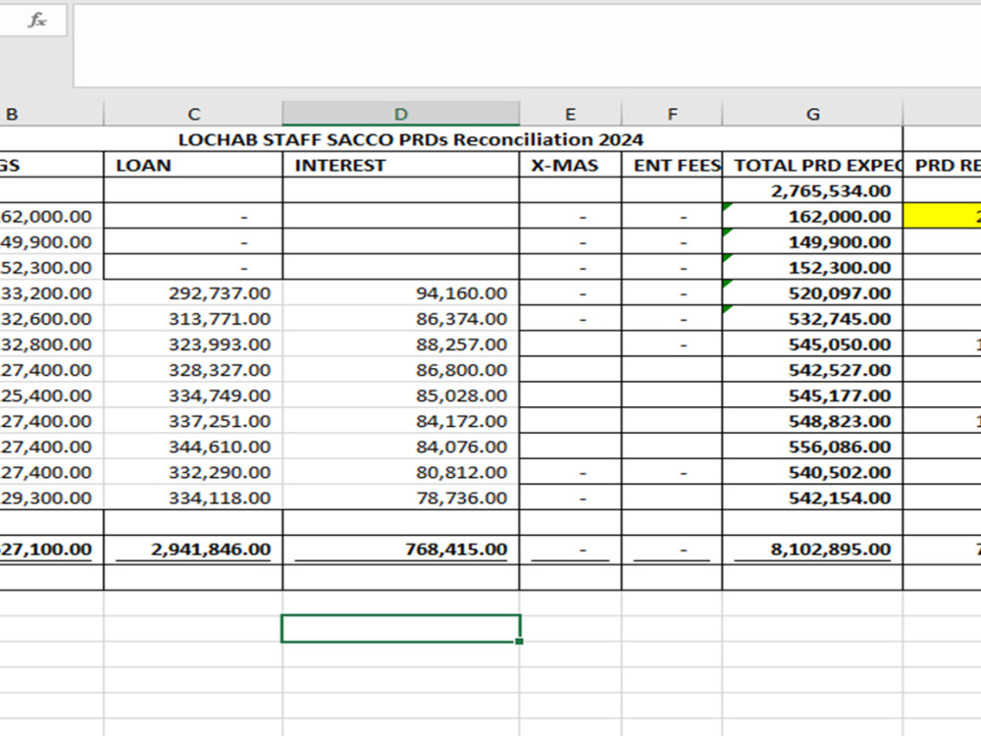Click the cell with 540,502.00
The image size is (981, 736).
812,473
